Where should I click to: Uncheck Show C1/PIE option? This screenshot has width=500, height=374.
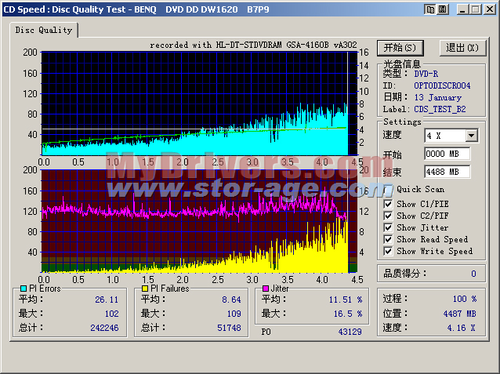pos(388,205)
